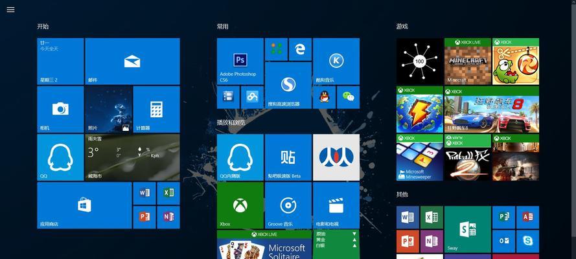Launch the green Xbox tile
Screen dimensions: 576x259
[x=240, y=205]
